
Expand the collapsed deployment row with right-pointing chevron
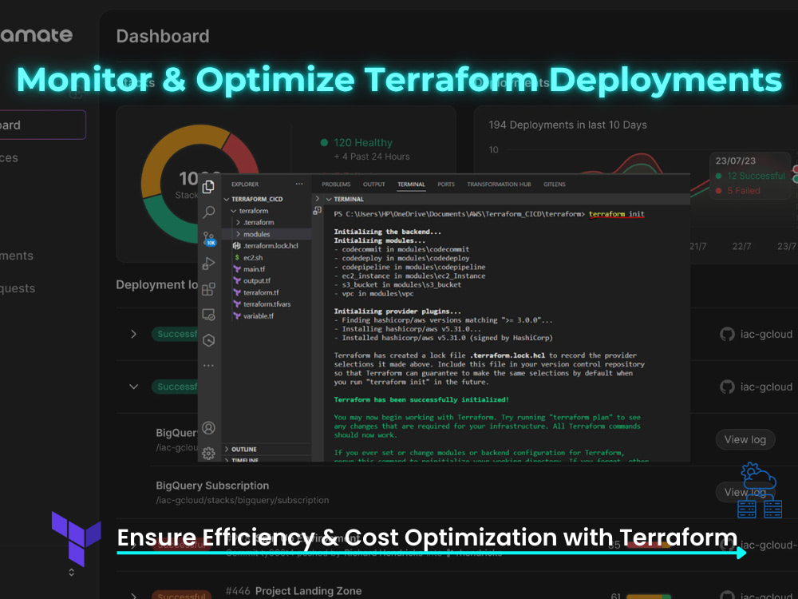pyautogui.click(x=133, y=334)
